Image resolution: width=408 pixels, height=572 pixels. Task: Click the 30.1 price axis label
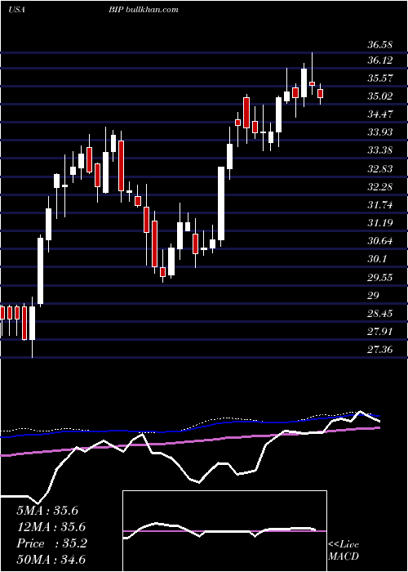(377, 259)
